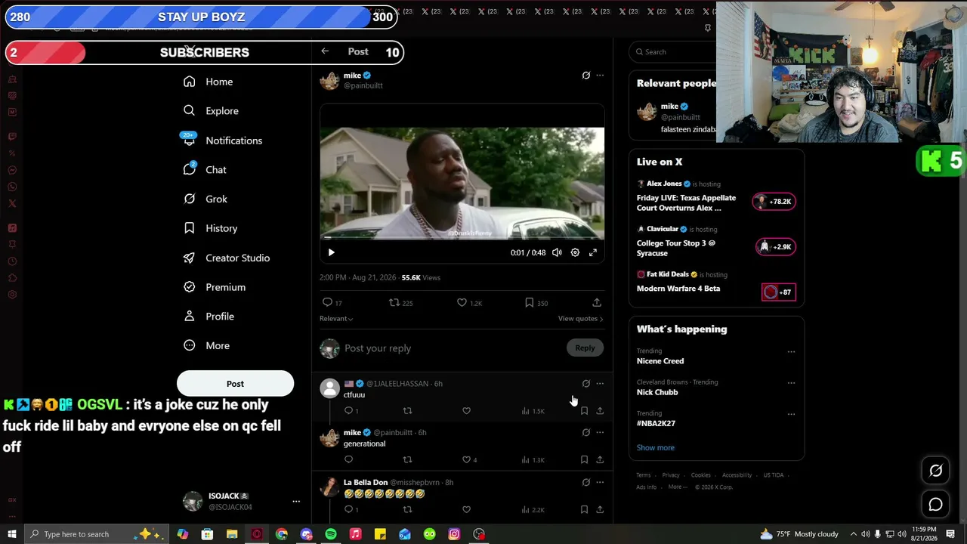Open Instagram from the taskbar

tap(454, 534)
